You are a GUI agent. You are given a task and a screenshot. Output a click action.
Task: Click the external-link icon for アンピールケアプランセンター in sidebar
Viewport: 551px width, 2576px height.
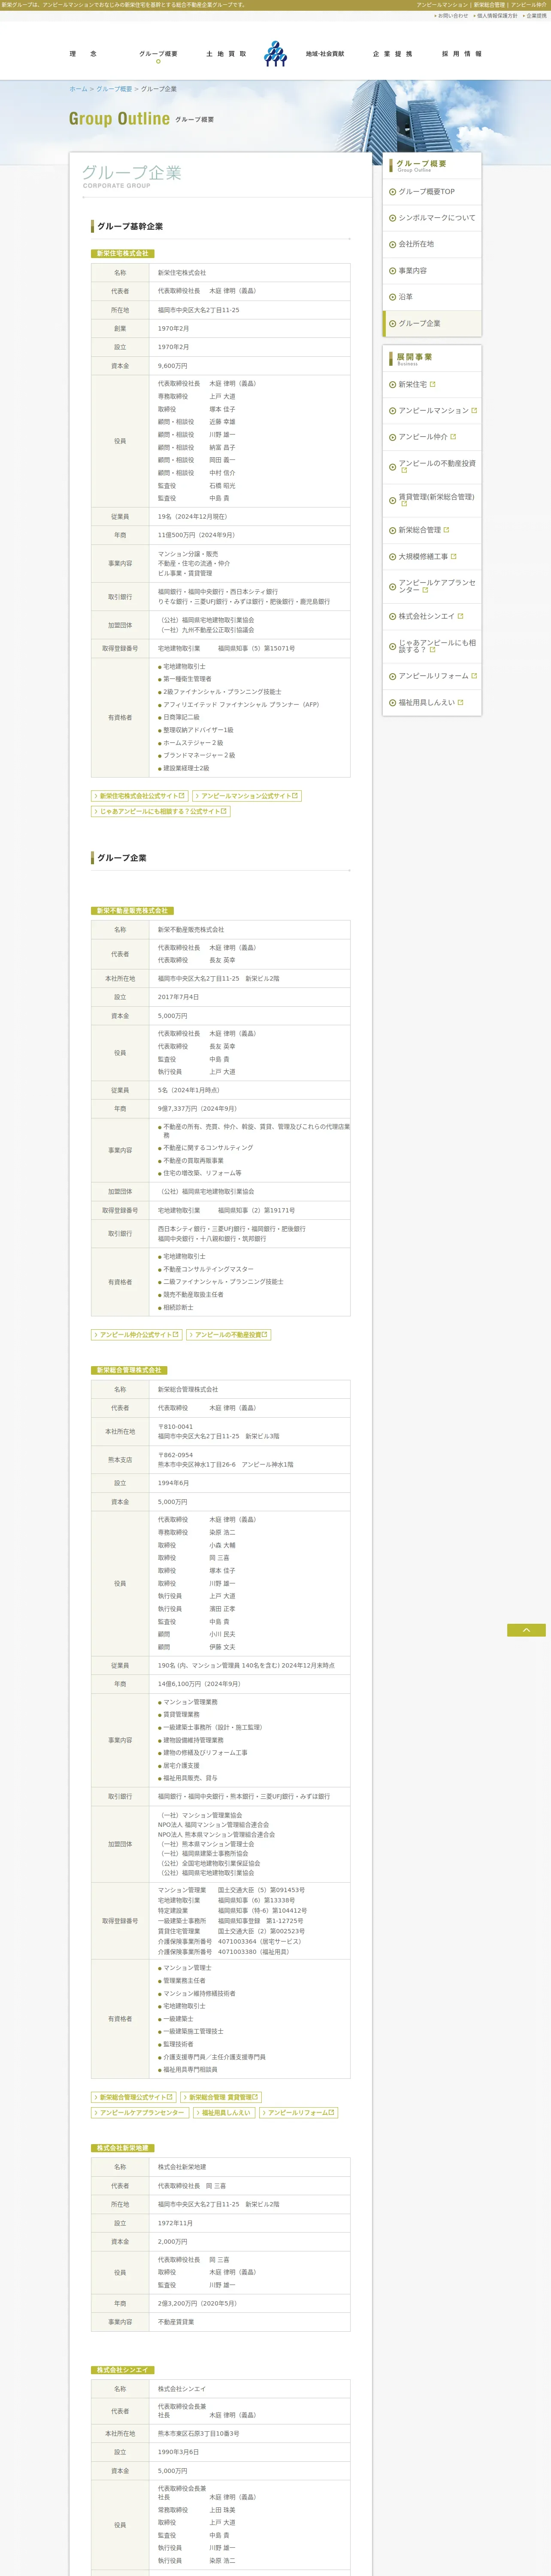(x=425, y=590)
